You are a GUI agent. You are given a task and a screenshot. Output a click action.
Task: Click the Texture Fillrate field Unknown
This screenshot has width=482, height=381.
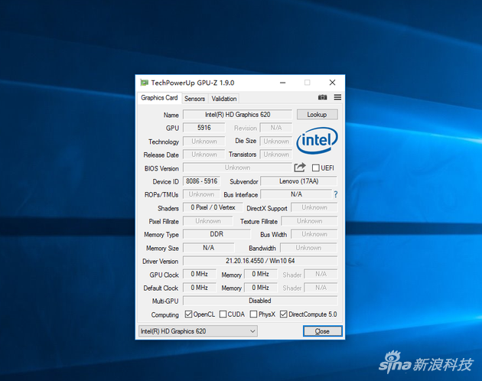pos(309,221)
